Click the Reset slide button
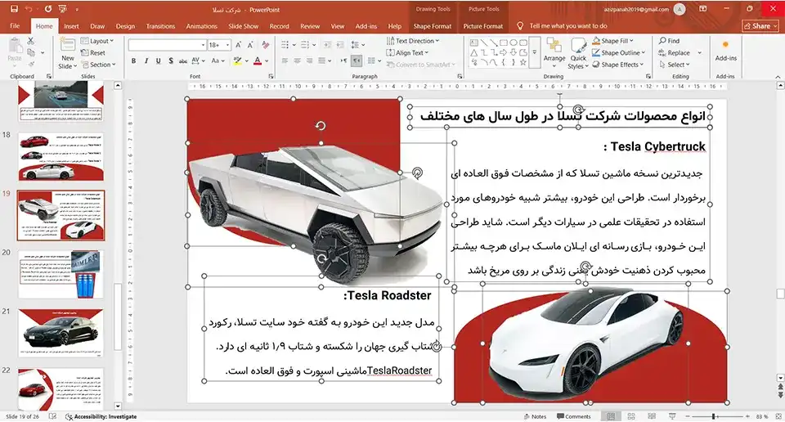Image resolution: width=785 pixels, height=422 pixels. point(93,52)
